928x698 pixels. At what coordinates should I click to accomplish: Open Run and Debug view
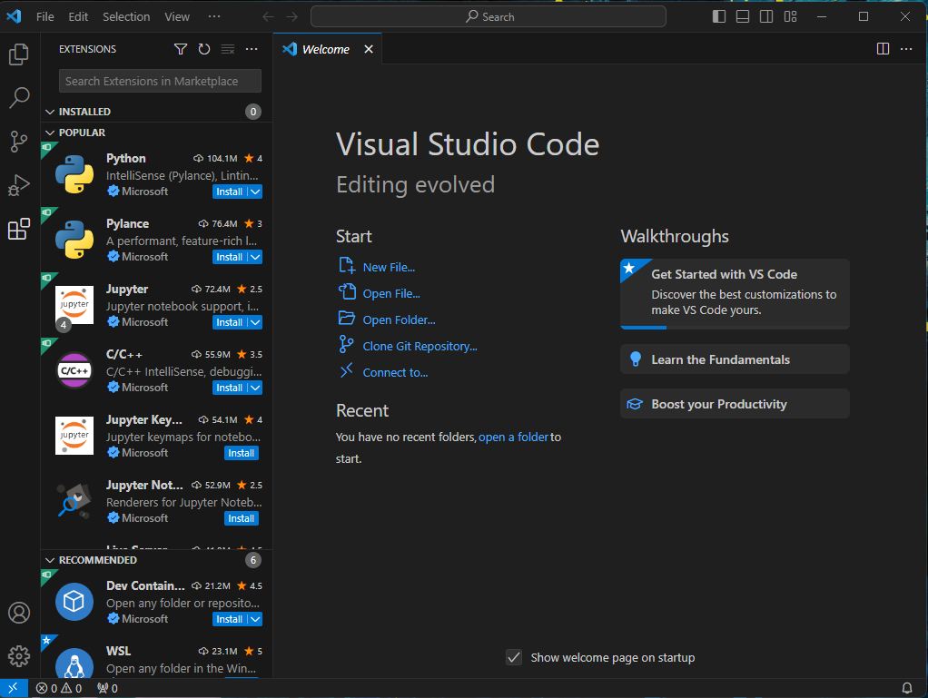(x=19, y=185)
